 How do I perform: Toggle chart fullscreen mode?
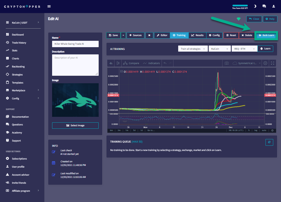[x=272, y=63]
